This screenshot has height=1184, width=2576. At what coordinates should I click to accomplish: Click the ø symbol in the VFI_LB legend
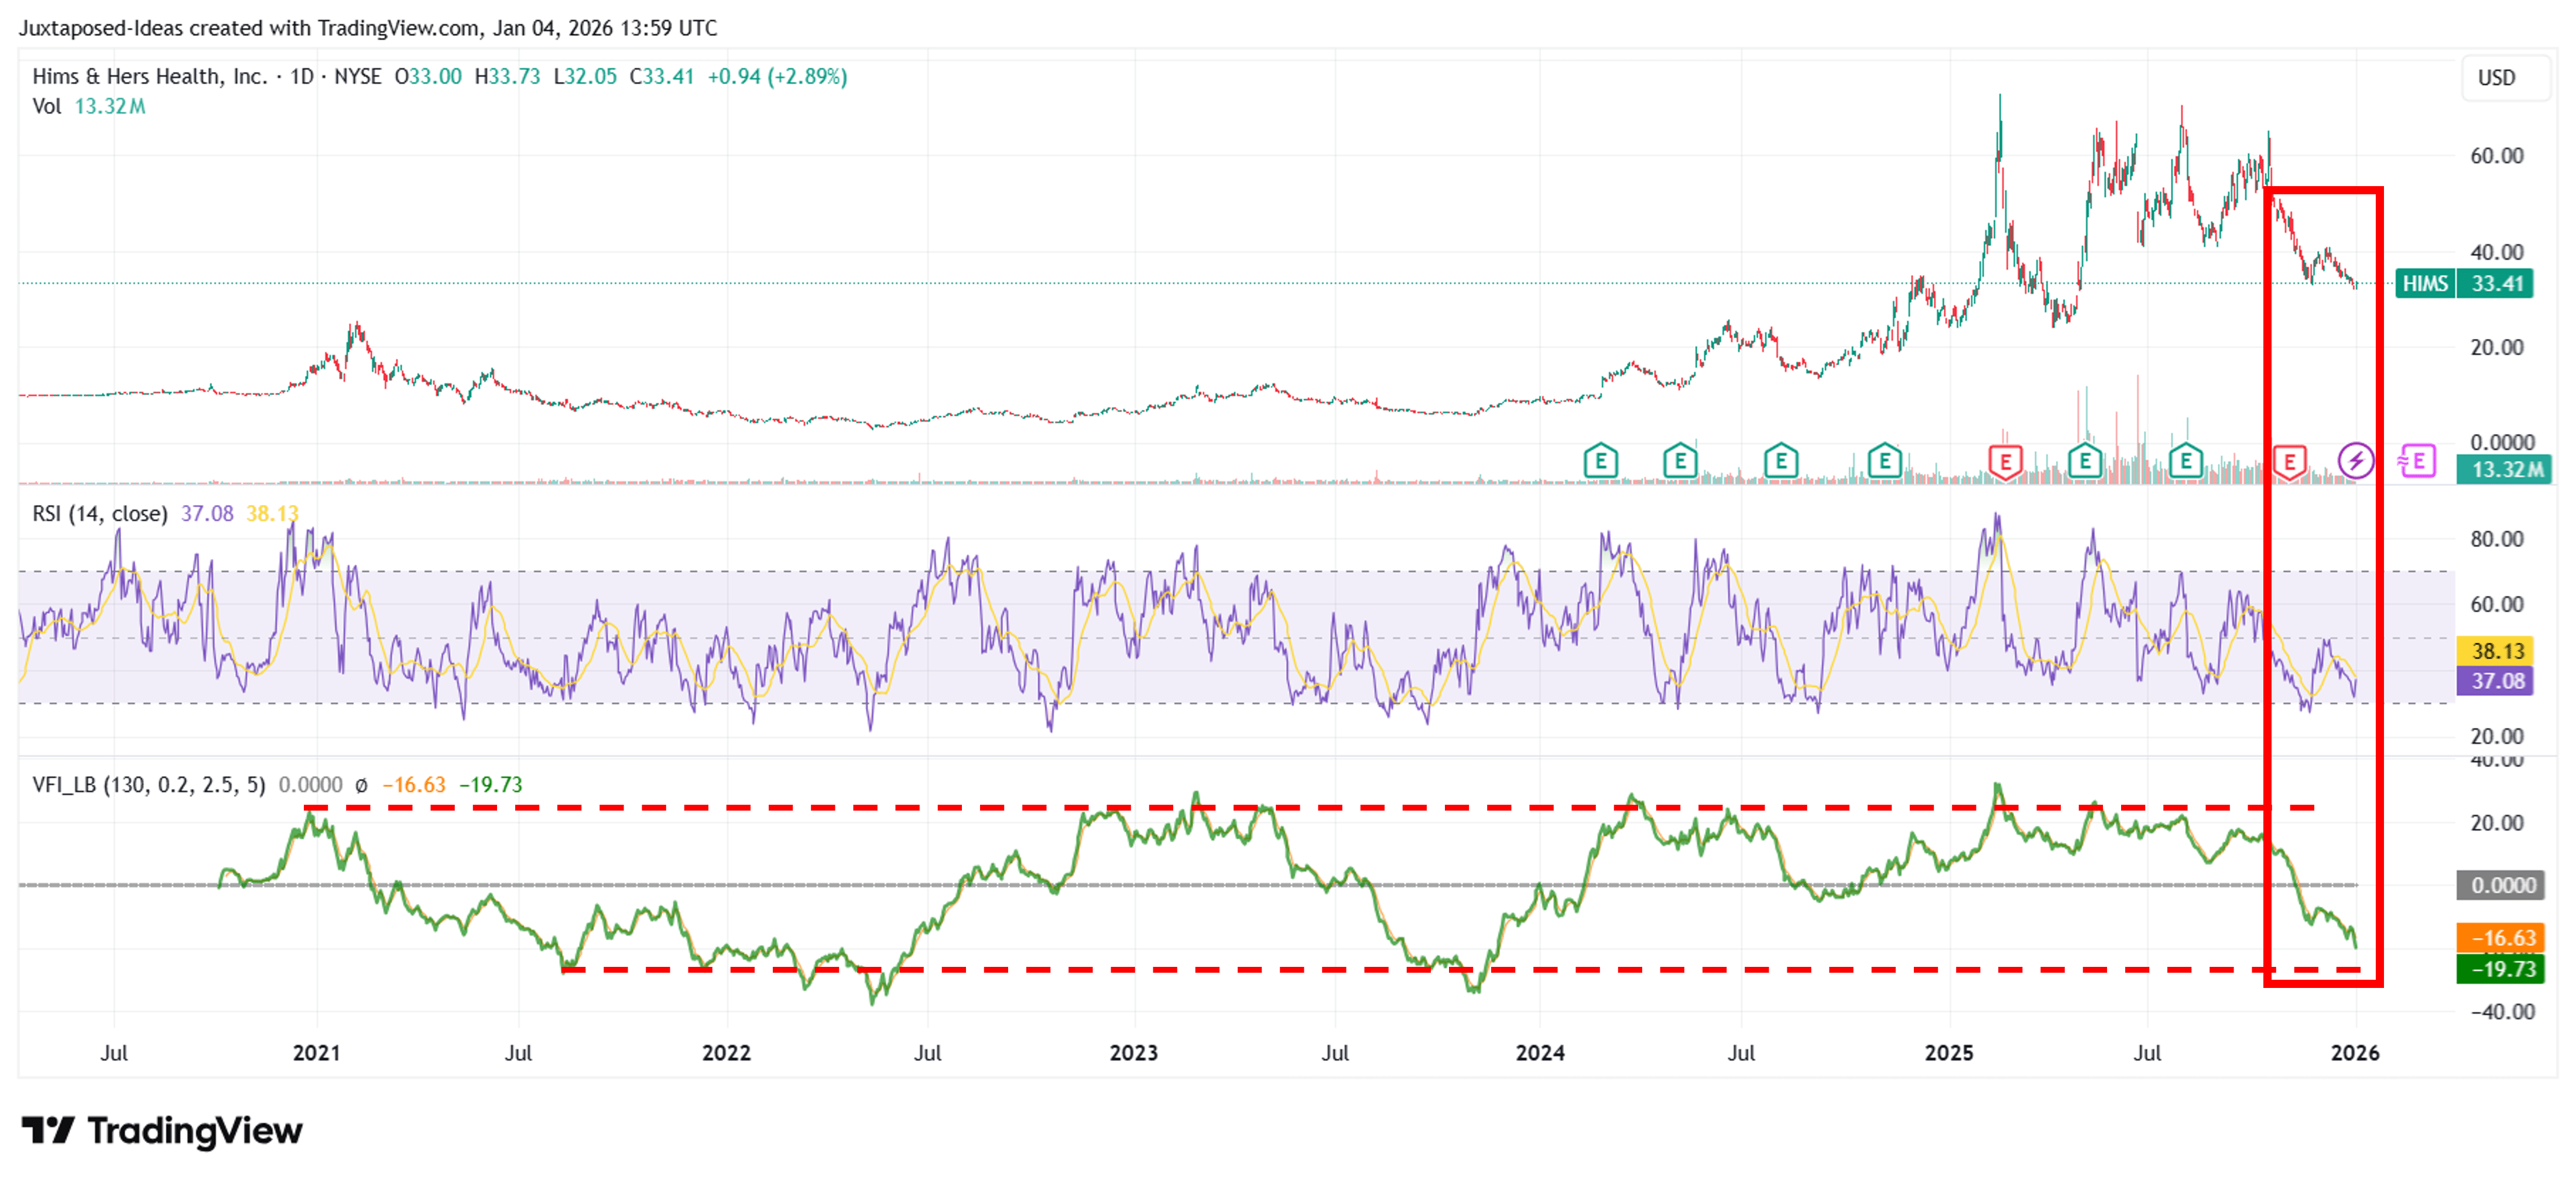pos(361,785)
